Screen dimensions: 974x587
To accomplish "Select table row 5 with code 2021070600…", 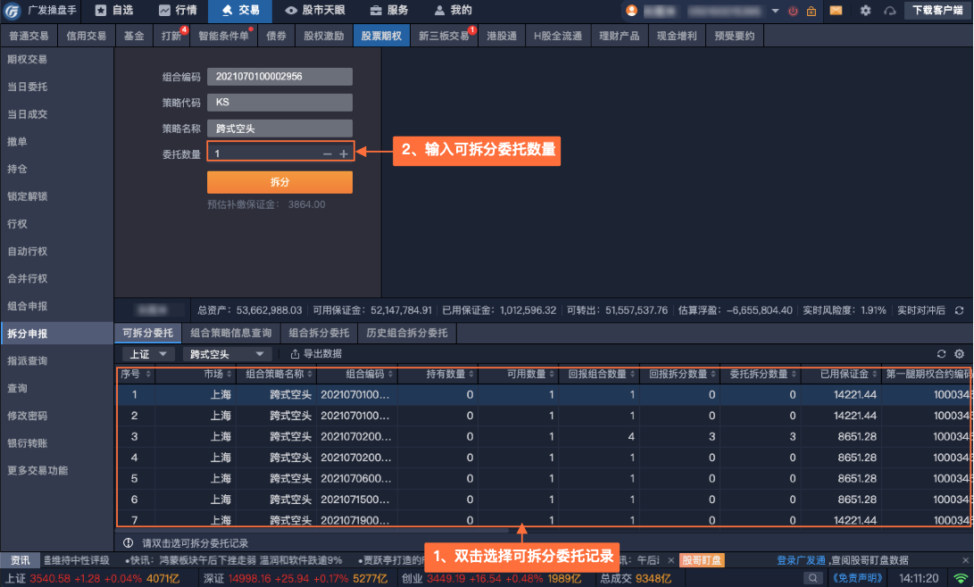I will click(544, 478).
